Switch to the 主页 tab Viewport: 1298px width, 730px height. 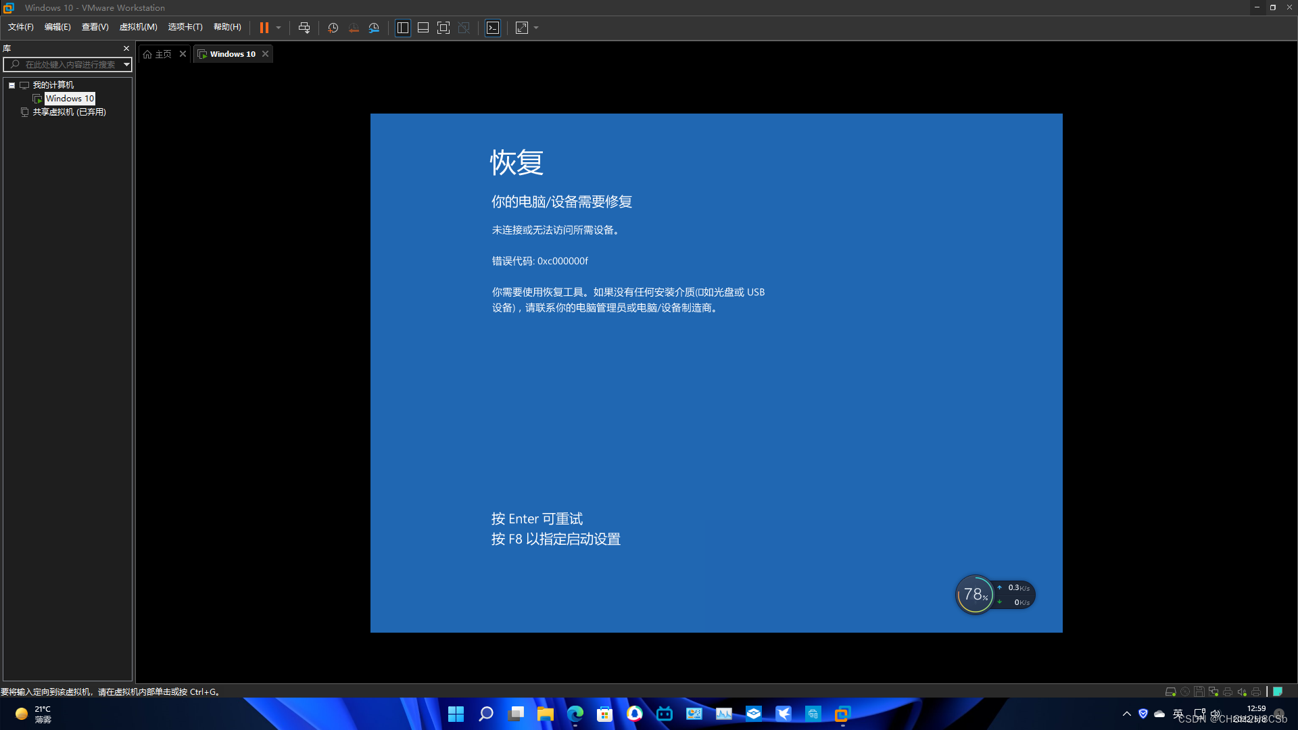tap(162, 53)
